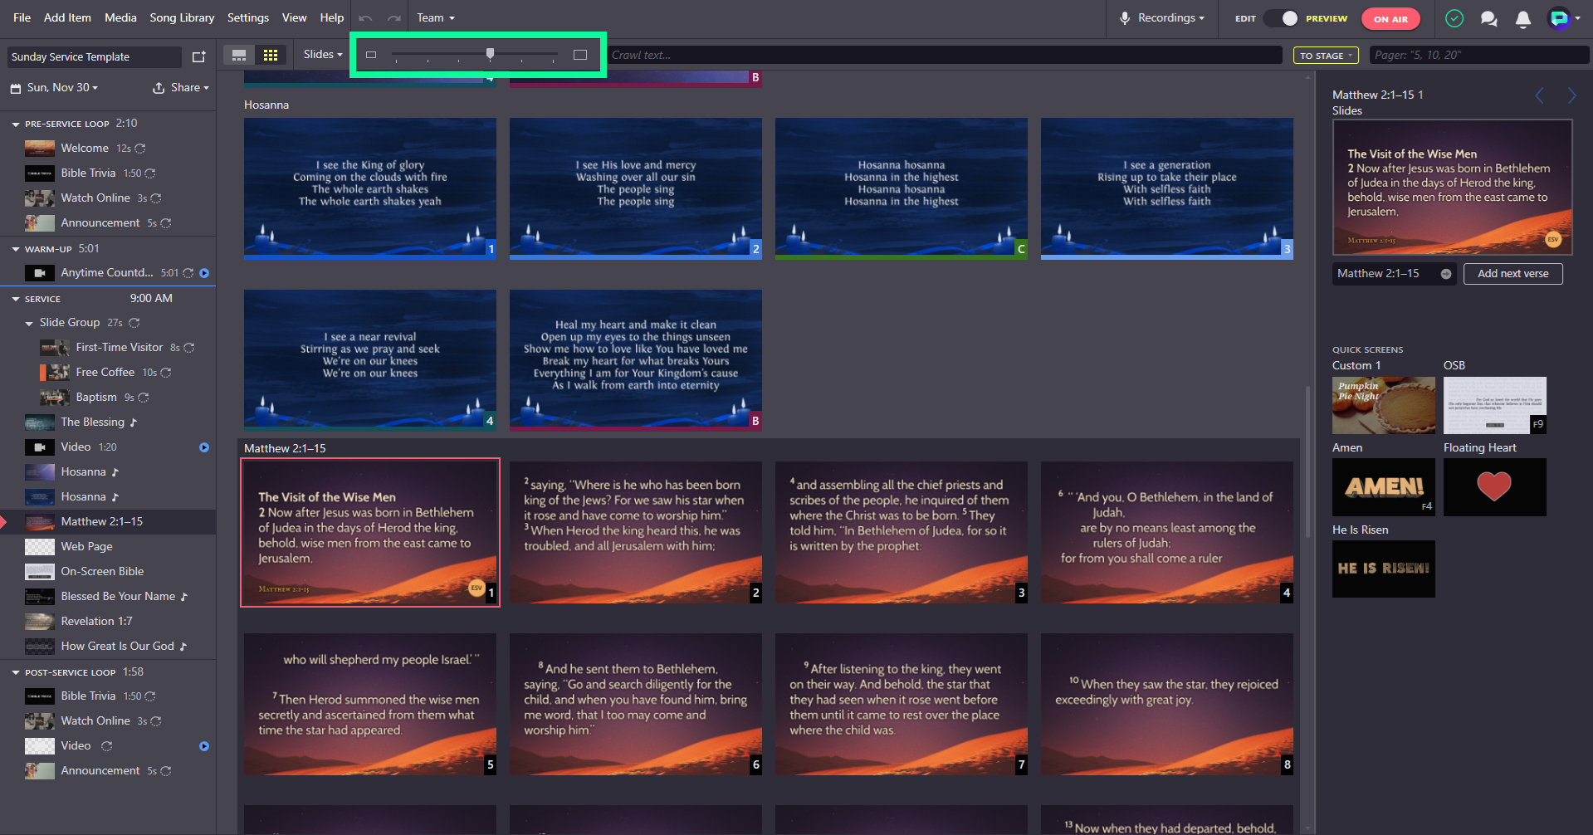Viewport: 1593px width, 835px height.
Task: Open the Help menu
Action: [332, 17]
